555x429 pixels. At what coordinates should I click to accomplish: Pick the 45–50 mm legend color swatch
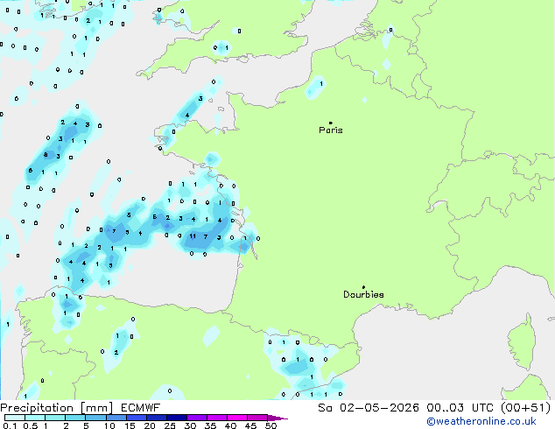pyautogui.click(x=257, y=418)
